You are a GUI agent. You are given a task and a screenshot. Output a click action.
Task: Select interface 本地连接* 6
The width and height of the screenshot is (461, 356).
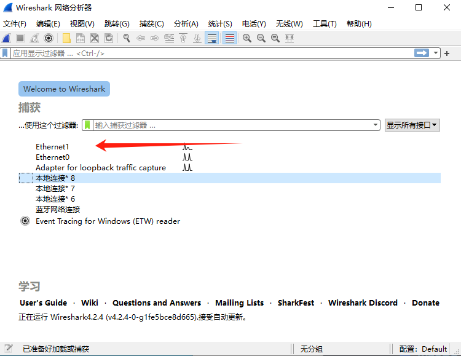55,199
